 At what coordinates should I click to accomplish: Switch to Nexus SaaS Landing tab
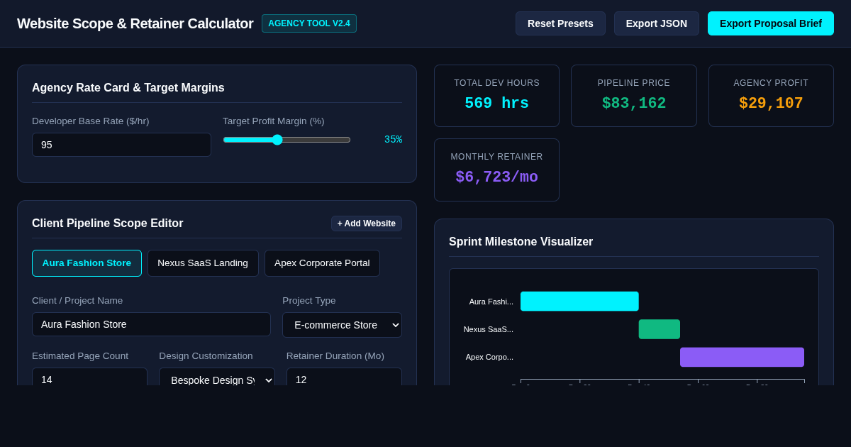[203, 263]
